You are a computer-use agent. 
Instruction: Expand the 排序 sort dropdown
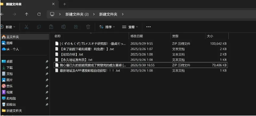[107, 27]
